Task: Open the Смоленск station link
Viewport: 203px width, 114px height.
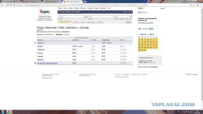Action: coord(41,43)
